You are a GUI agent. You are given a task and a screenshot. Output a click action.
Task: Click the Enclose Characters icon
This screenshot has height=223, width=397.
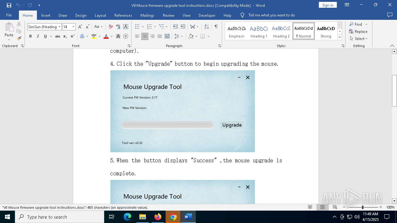click(126, 36)
